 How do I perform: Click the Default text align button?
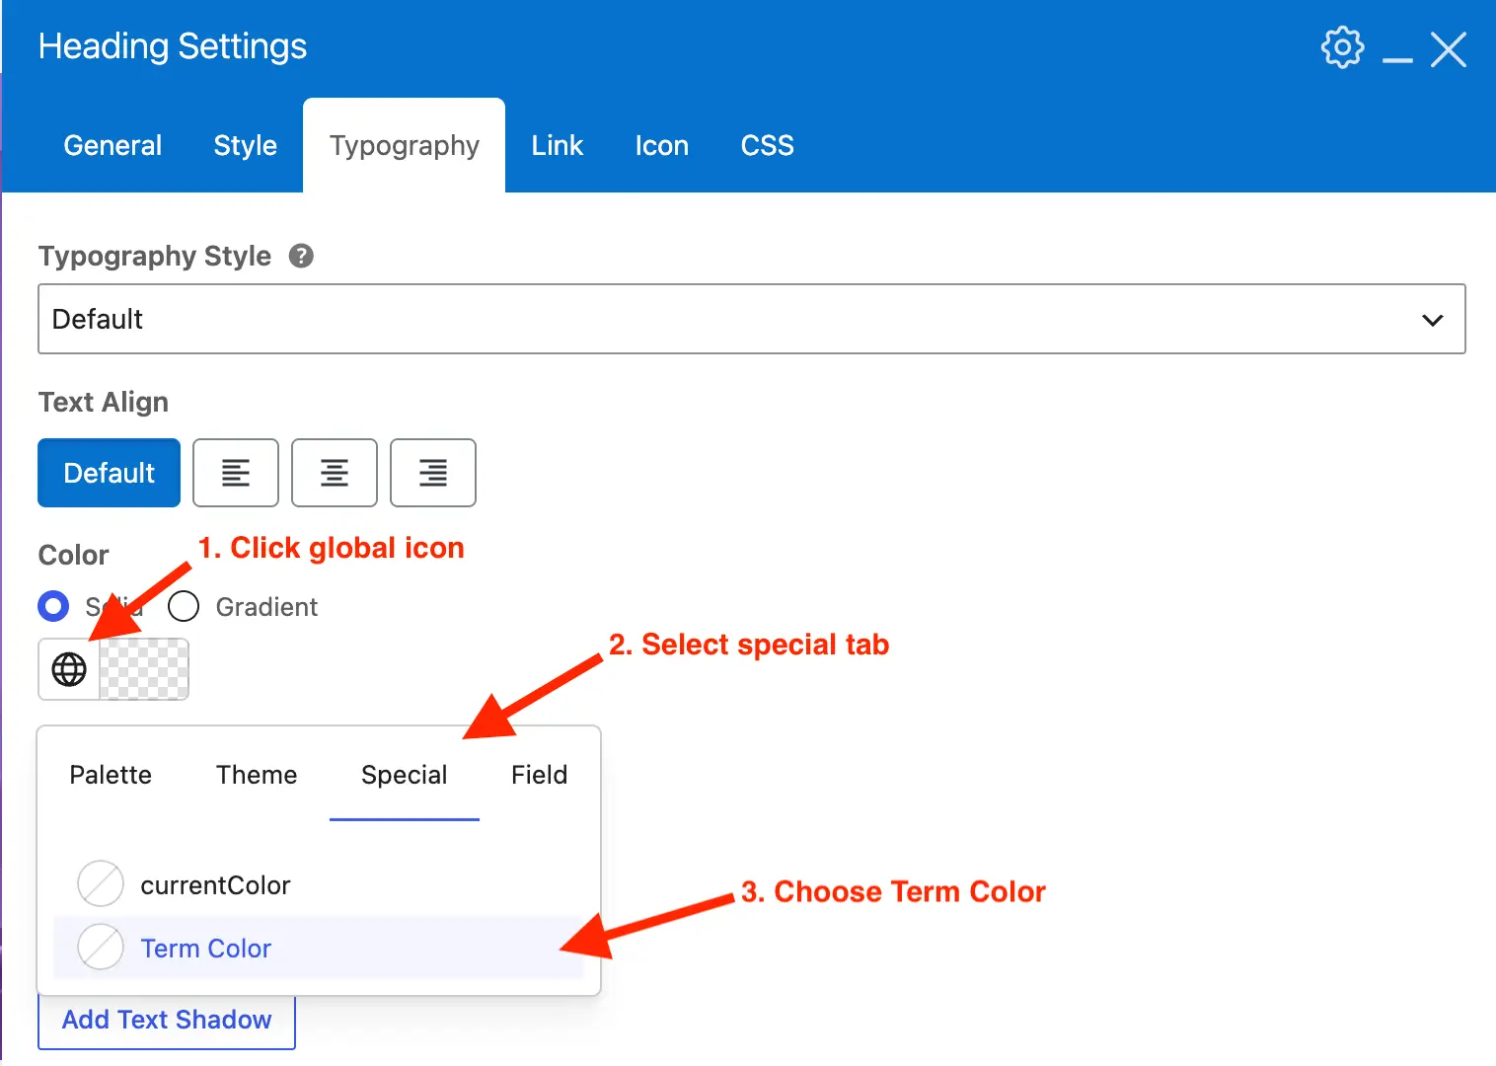coord(110,473)
